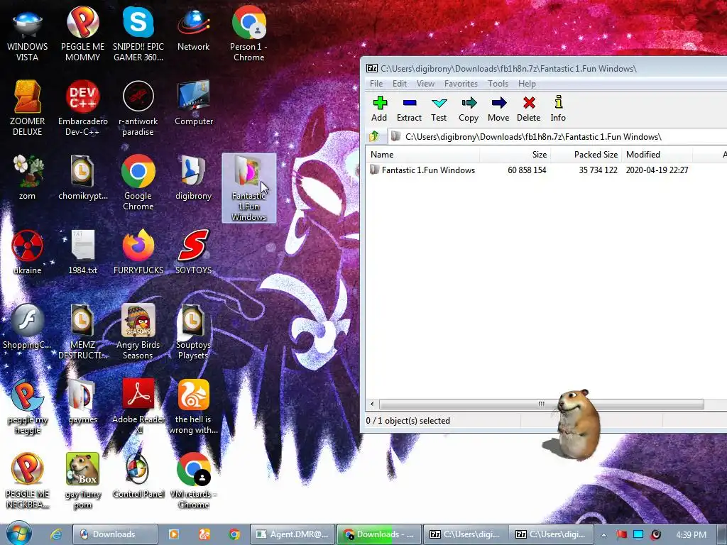Select the Firefox FURRYFUCKS shortcut
The image size is (727, 545).
point(138,252)
